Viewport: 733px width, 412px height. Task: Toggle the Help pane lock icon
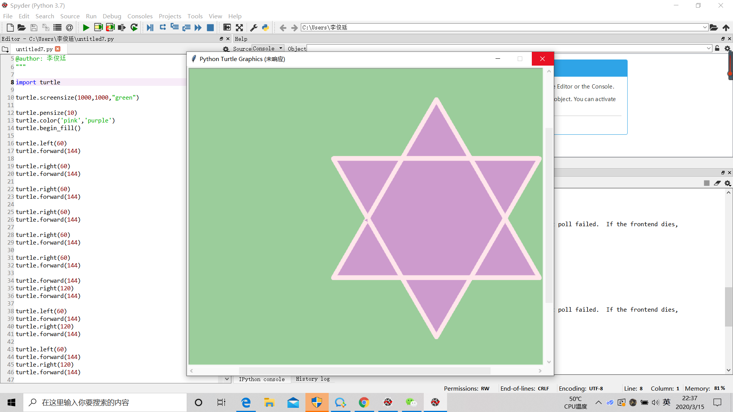click(x=717, y=48)
